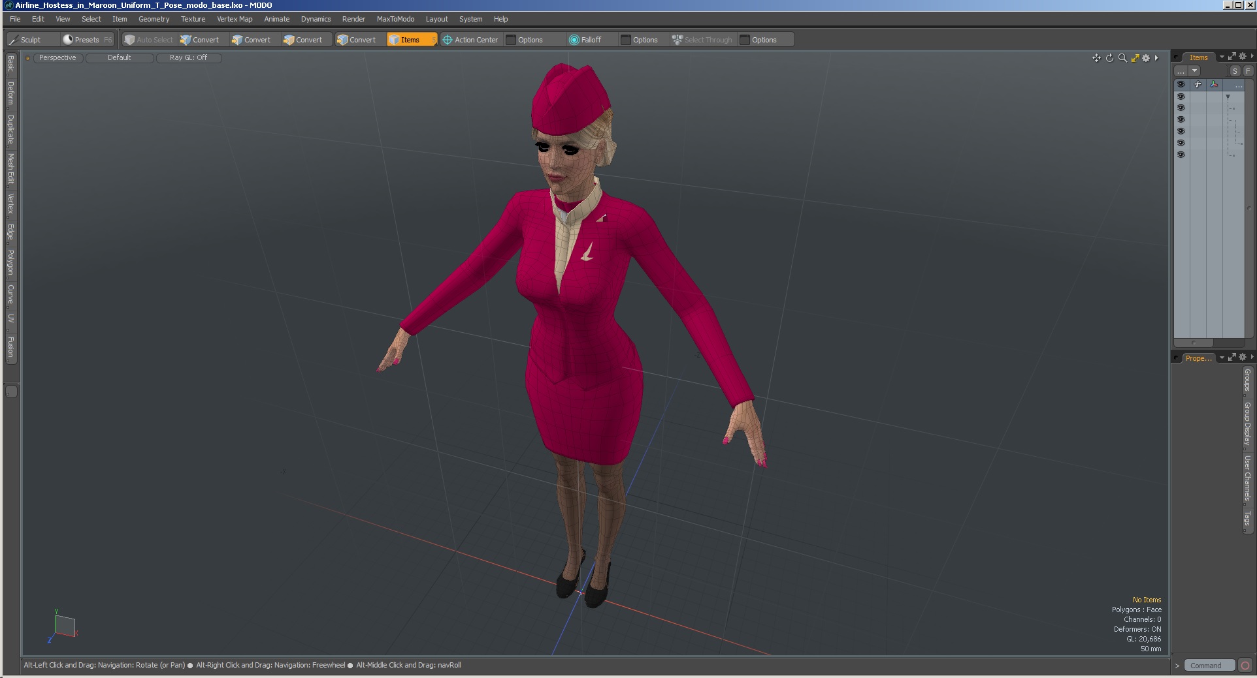Image resolution: width=1257 pixels, height=678 pixels.
Task: Toggle visibility eye of the last item row
Action: tap(1181, 155)
